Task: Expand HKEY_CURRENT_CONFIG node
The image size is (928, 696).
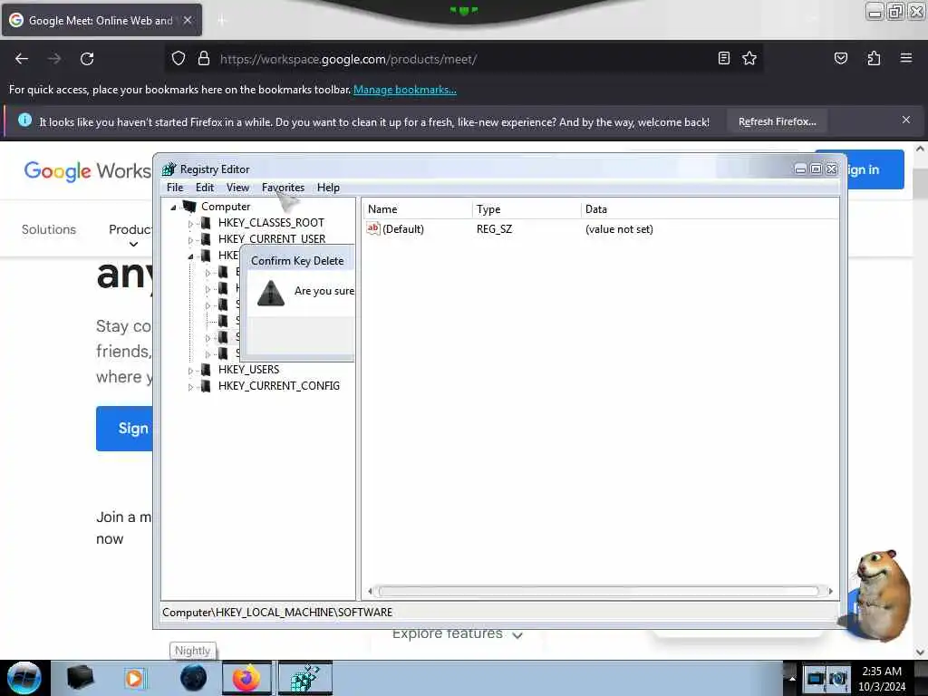Action: [190, 387]
